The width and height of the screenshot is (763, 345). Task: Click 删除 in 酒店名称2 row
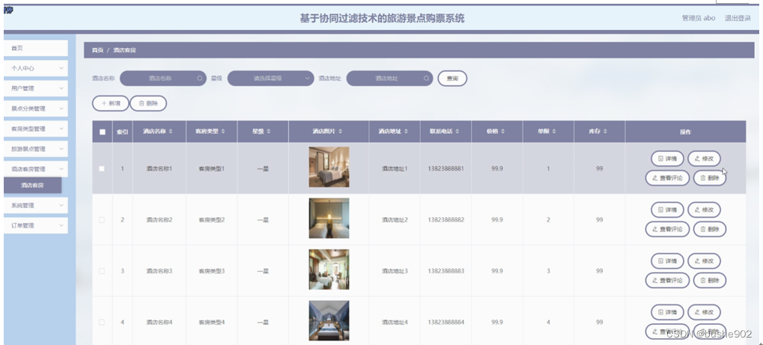click(710, 229)
